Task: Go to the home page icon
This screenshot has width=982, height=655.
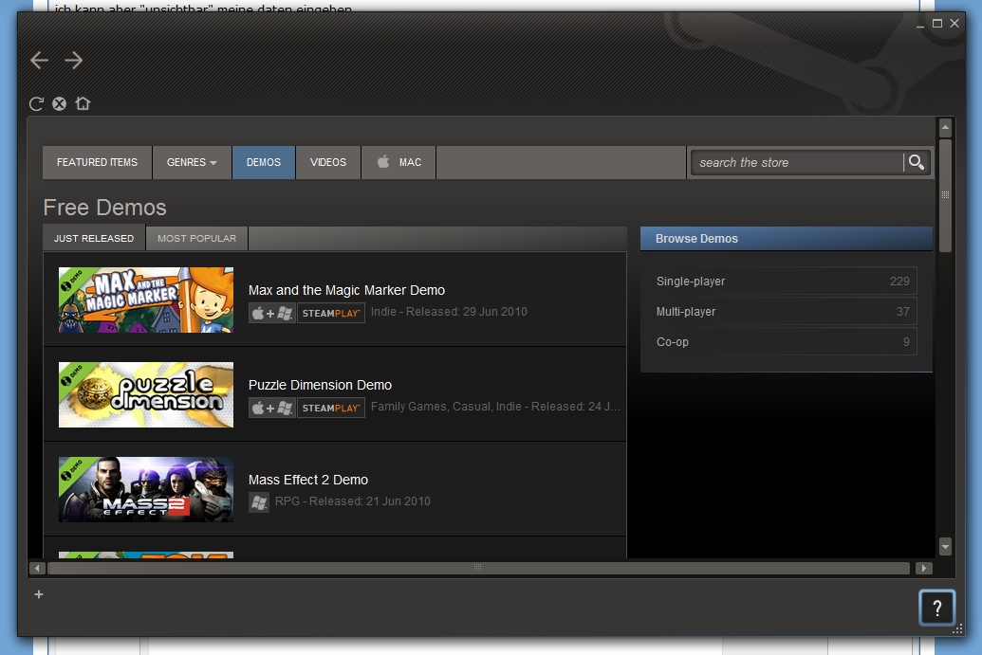Action: [x=83, y=103]
